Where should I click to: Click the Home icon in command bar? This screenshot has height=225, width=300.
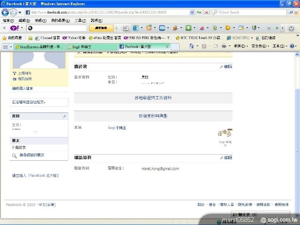pyautogui.click(x=192, y=46)
